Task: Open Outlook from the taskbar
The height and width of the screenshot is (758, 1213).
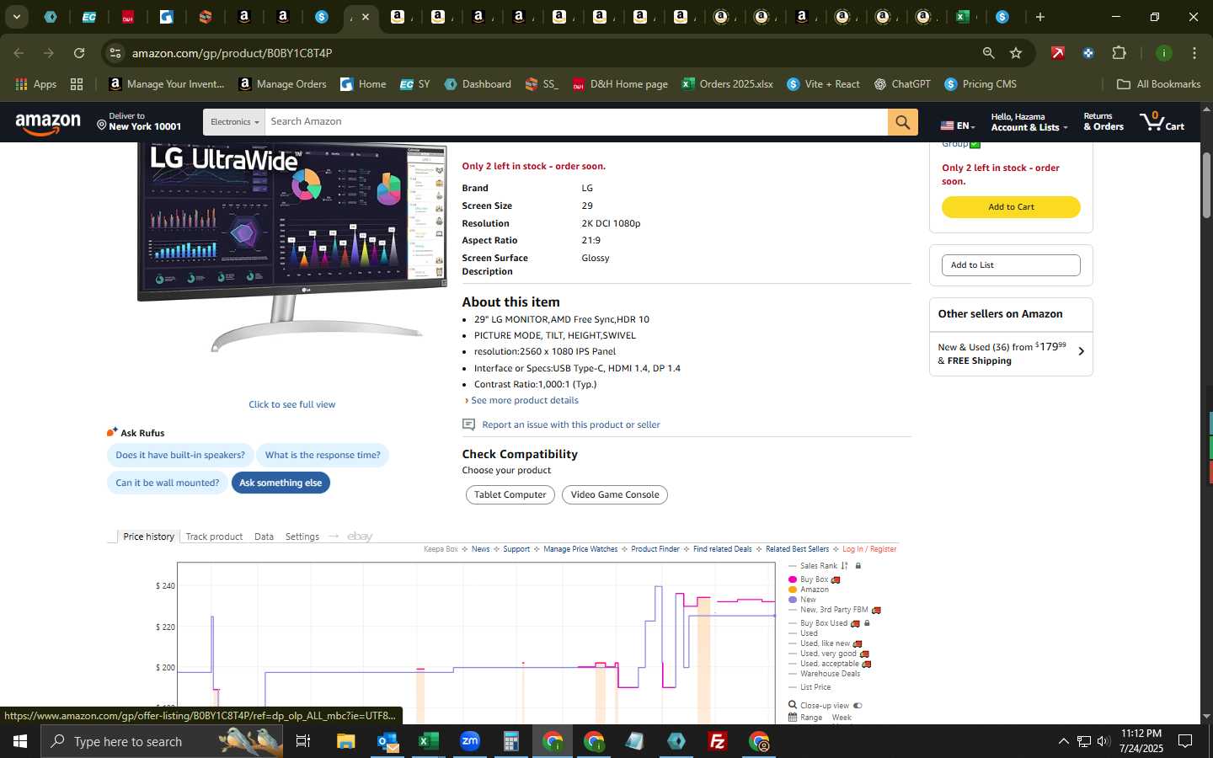Action: (x=387, y=741)
